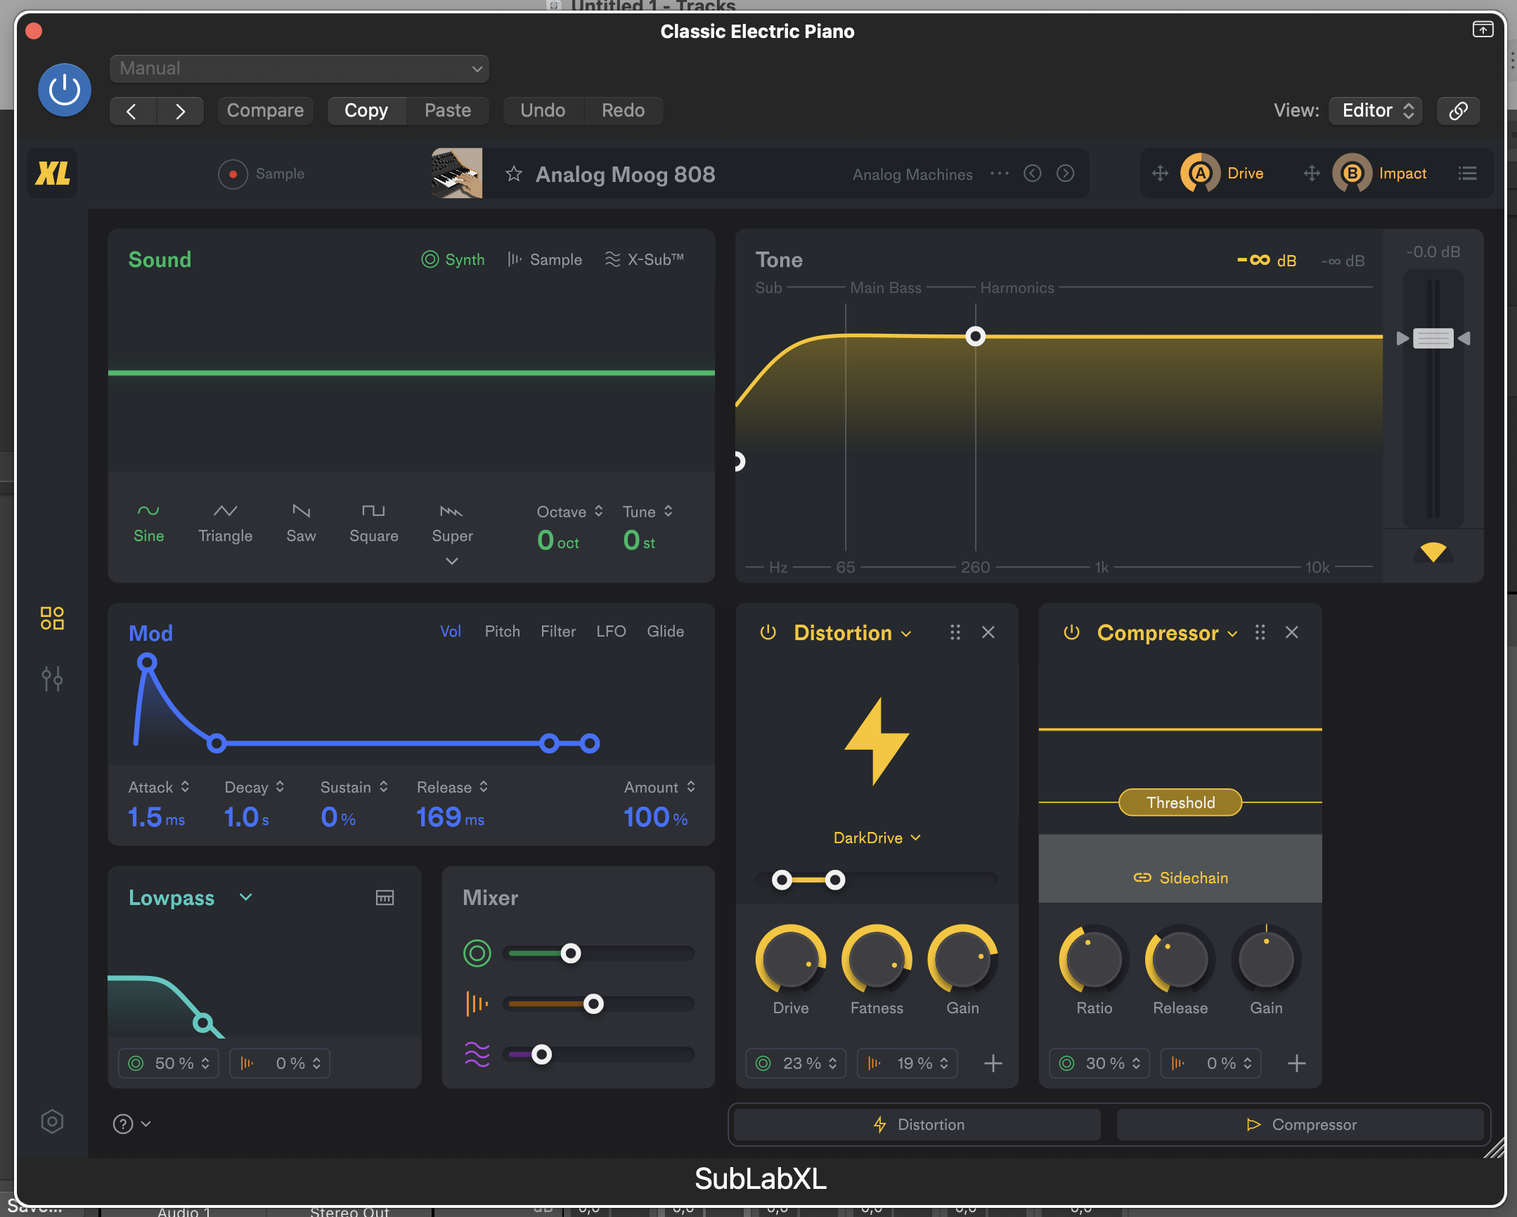Toggle the Distortion power button
Image resolution: width=1517 pixels, height=1217 pixels.
[x=768, y=632]
